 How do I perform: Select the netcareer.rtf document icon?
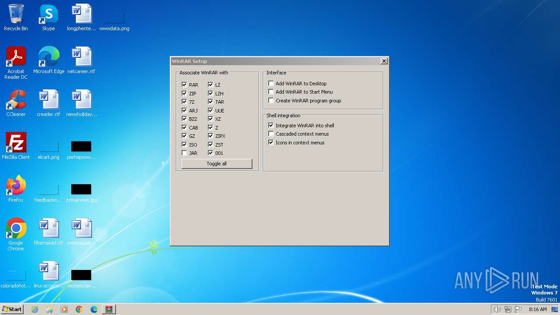[x=81, y=60]
